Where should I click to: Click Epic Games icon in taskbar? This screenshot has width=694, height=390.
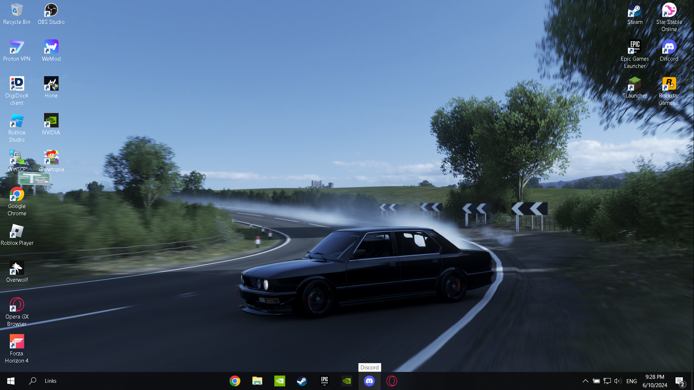[324, 381]
